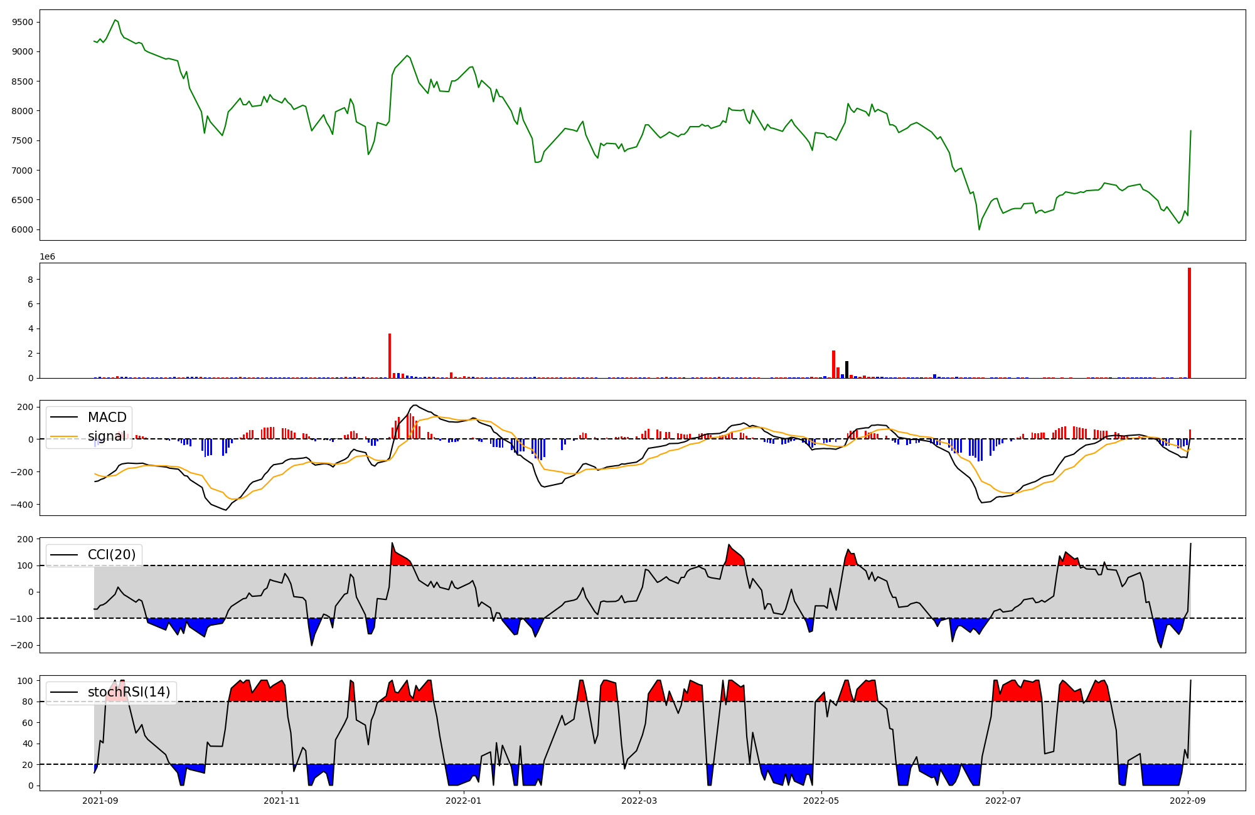Click the December 2021 red volume spike bar
The height and width of the screenshot is (815, 1255).
pyautogui.click(x=390, y=355)
